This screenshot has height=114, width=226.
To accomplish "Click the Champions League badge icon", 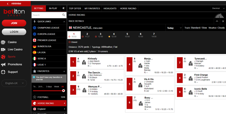I will point(35,28).
